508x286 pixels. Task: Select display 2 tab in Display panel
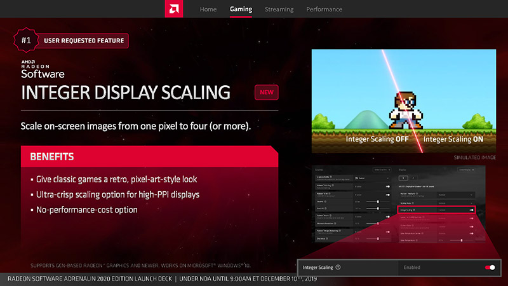(413, 178)
